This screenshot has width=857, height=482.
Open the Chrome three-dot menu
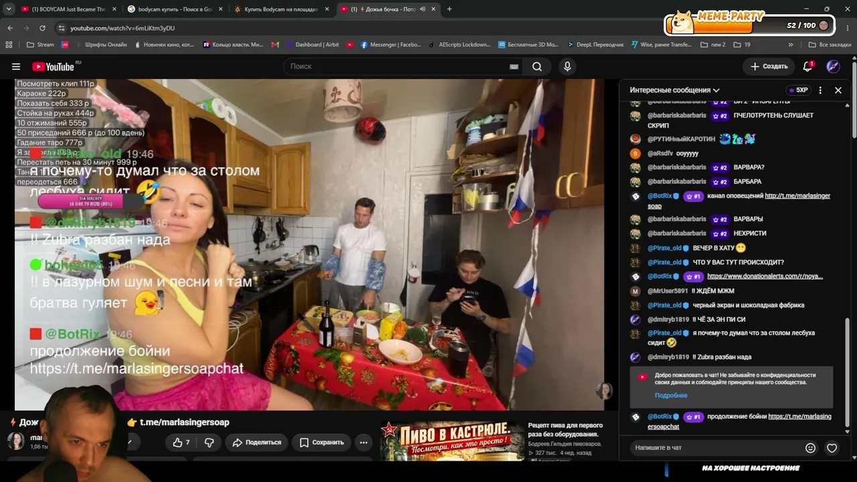[847, 28]
